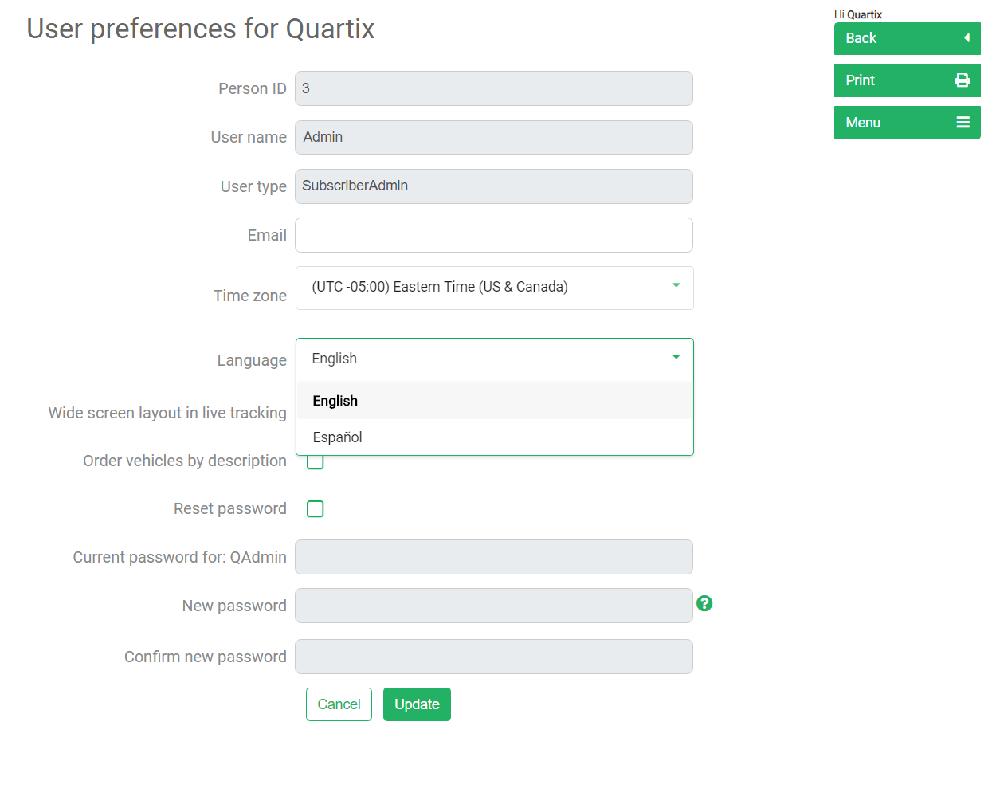Viewport: 992px width, 788px height.
Task: Click the Cancel button
Action: coord(339,704)
